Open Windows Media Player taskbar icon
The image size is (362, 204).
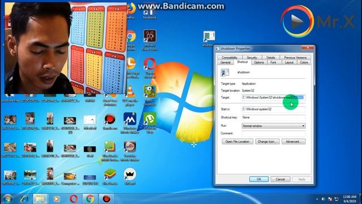pos(57,199)
